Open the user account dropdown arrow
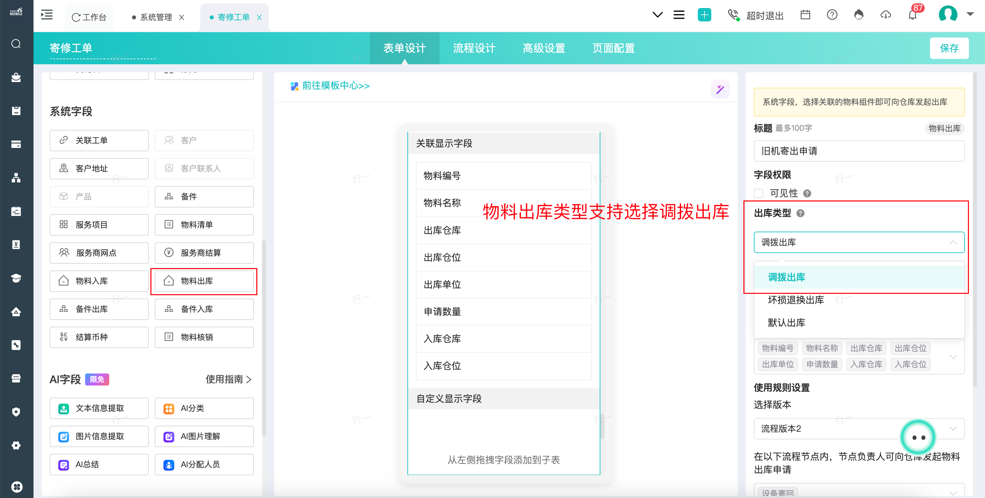Image resolution: width=985 pixels, height=498 pixels. 970,14
